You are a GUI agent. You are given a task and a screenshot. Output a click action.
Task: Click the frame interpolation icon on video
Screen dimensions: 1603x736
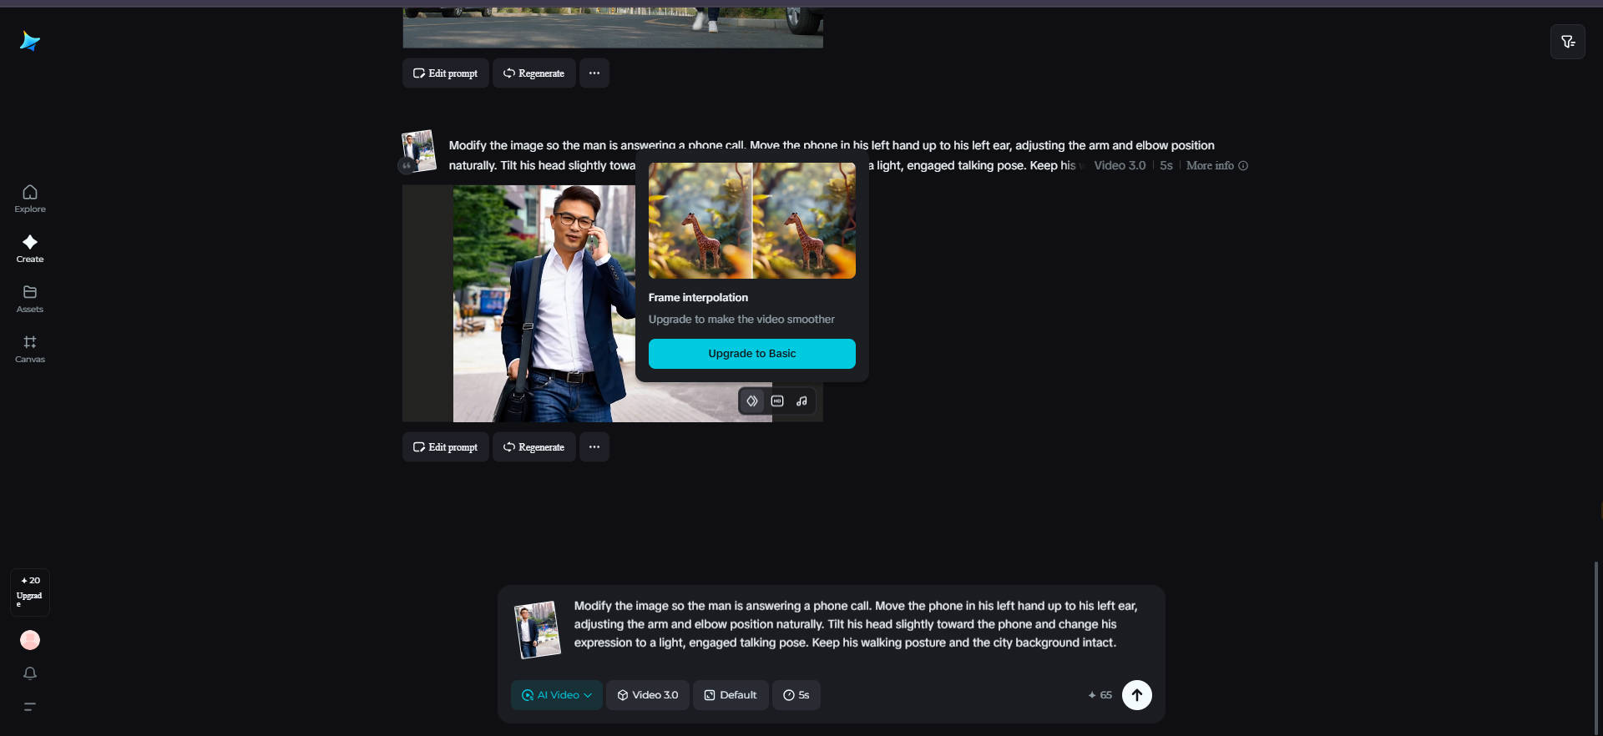[x=752, y=401]
